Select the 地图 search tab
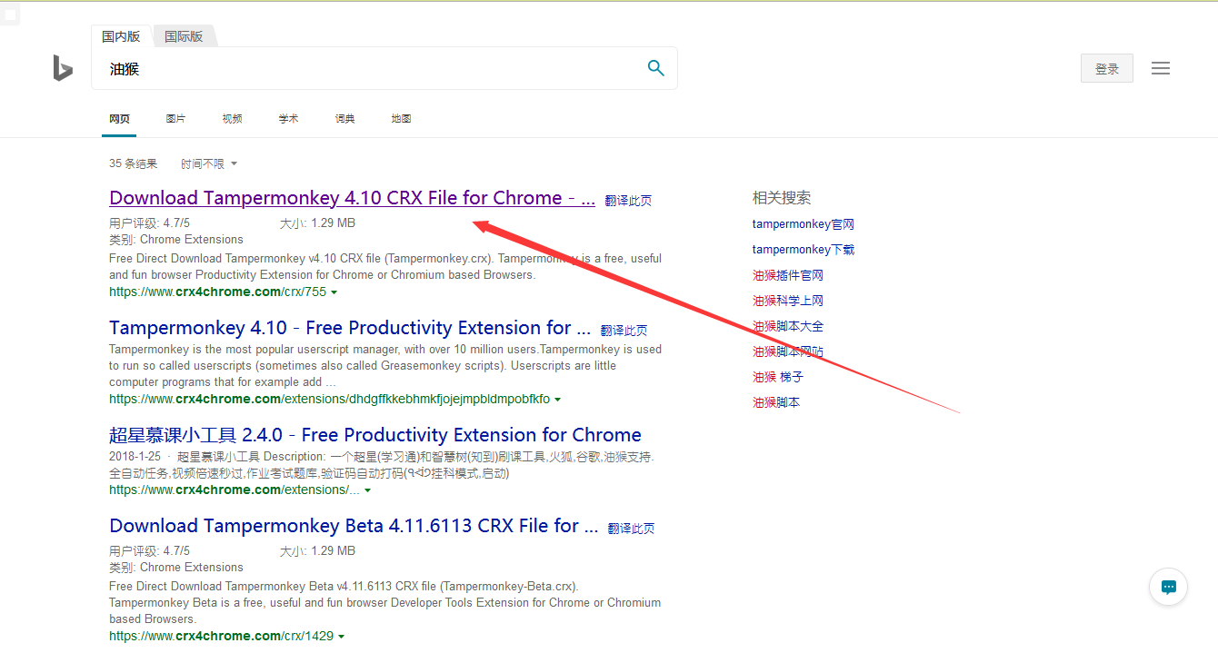 coord(401,119)
